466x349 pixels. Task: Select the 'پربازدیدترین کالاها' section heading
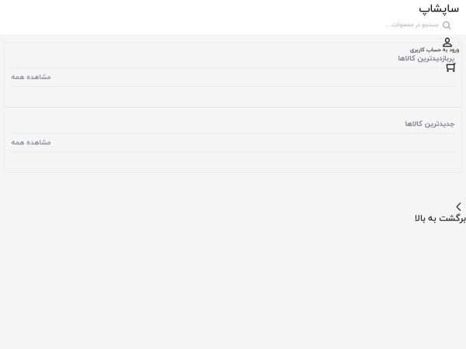pyautogui.click(x=426, y=58)
